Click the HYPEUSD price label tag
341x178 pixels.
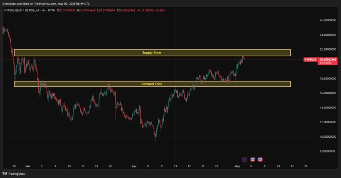tap(310, 59)
